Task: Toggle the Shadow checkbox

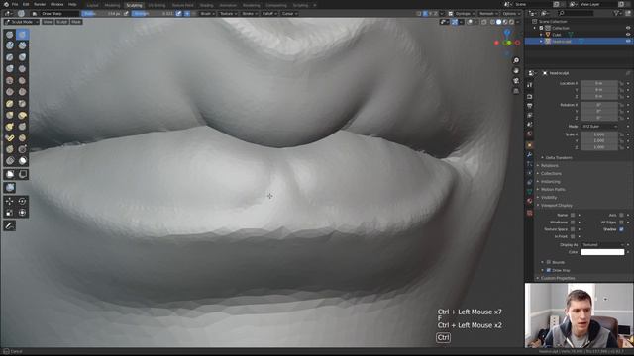Action: 621,229
